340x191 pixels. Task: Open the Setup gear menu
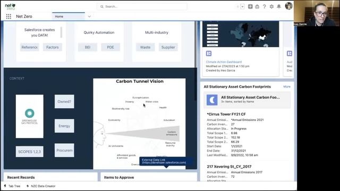(x=271, y=7)
